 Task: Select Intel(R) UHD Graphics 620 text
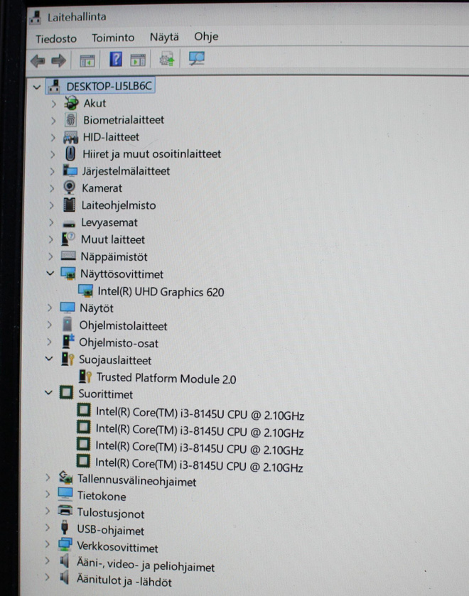click(x=161, y=291)
